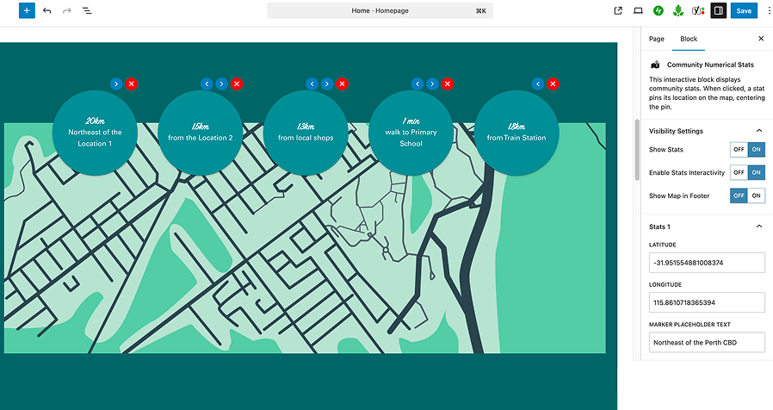Open the Home - Homepage command palette

(380, 10)
